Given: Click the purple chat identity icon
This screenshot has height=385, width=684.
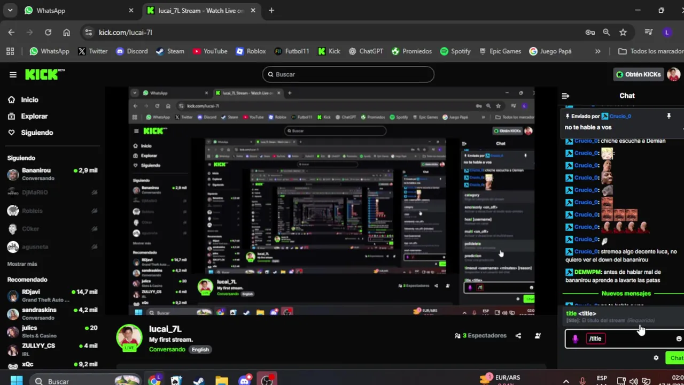Looking at the screenshot, I should pos(575,338).
